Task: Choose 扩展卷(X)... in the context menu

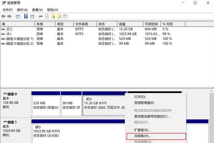Action: (x=142, y=130)
